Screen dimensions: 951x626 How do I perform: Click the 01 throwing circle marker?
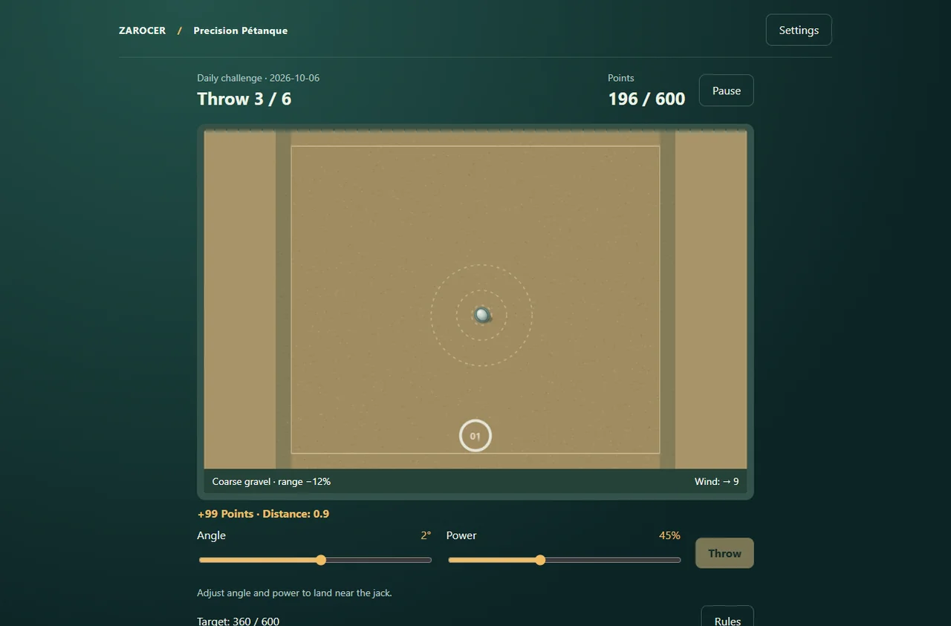click(x=475, y=436)
